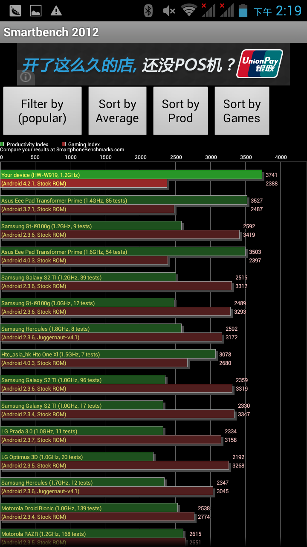Tap the score value 3527
Image resolution: width=307 pixels, height=547 pixels.
257,201
